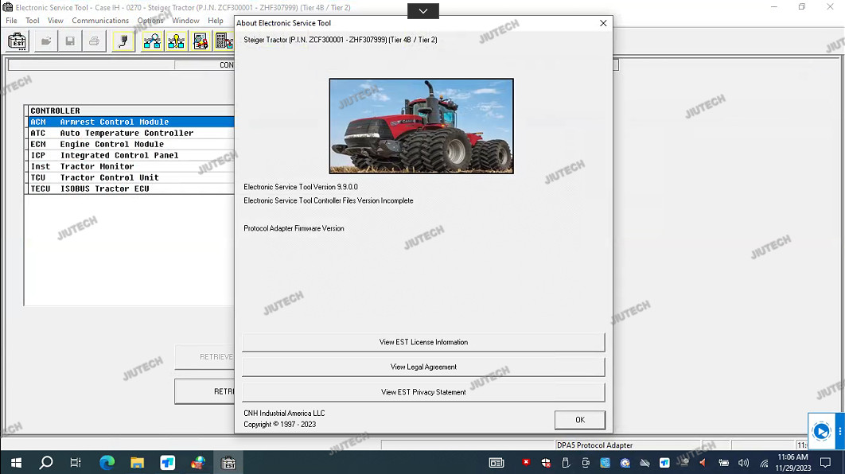Viewport: 845px width, 474px height.
Task: Open the news and interests taskbar icon
Action: 496,463
